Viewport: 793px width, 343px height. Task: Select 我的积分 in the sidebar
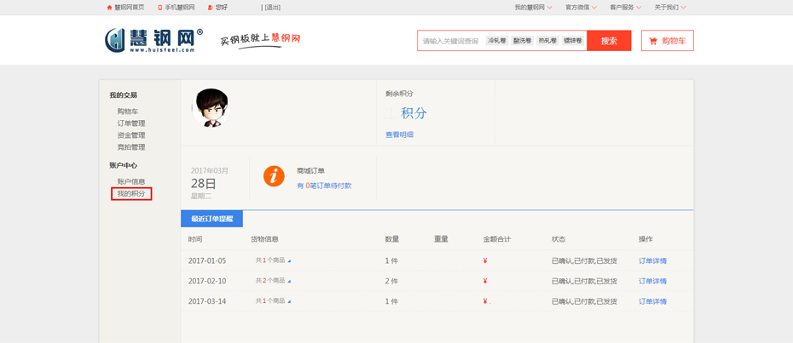[131, 194]
